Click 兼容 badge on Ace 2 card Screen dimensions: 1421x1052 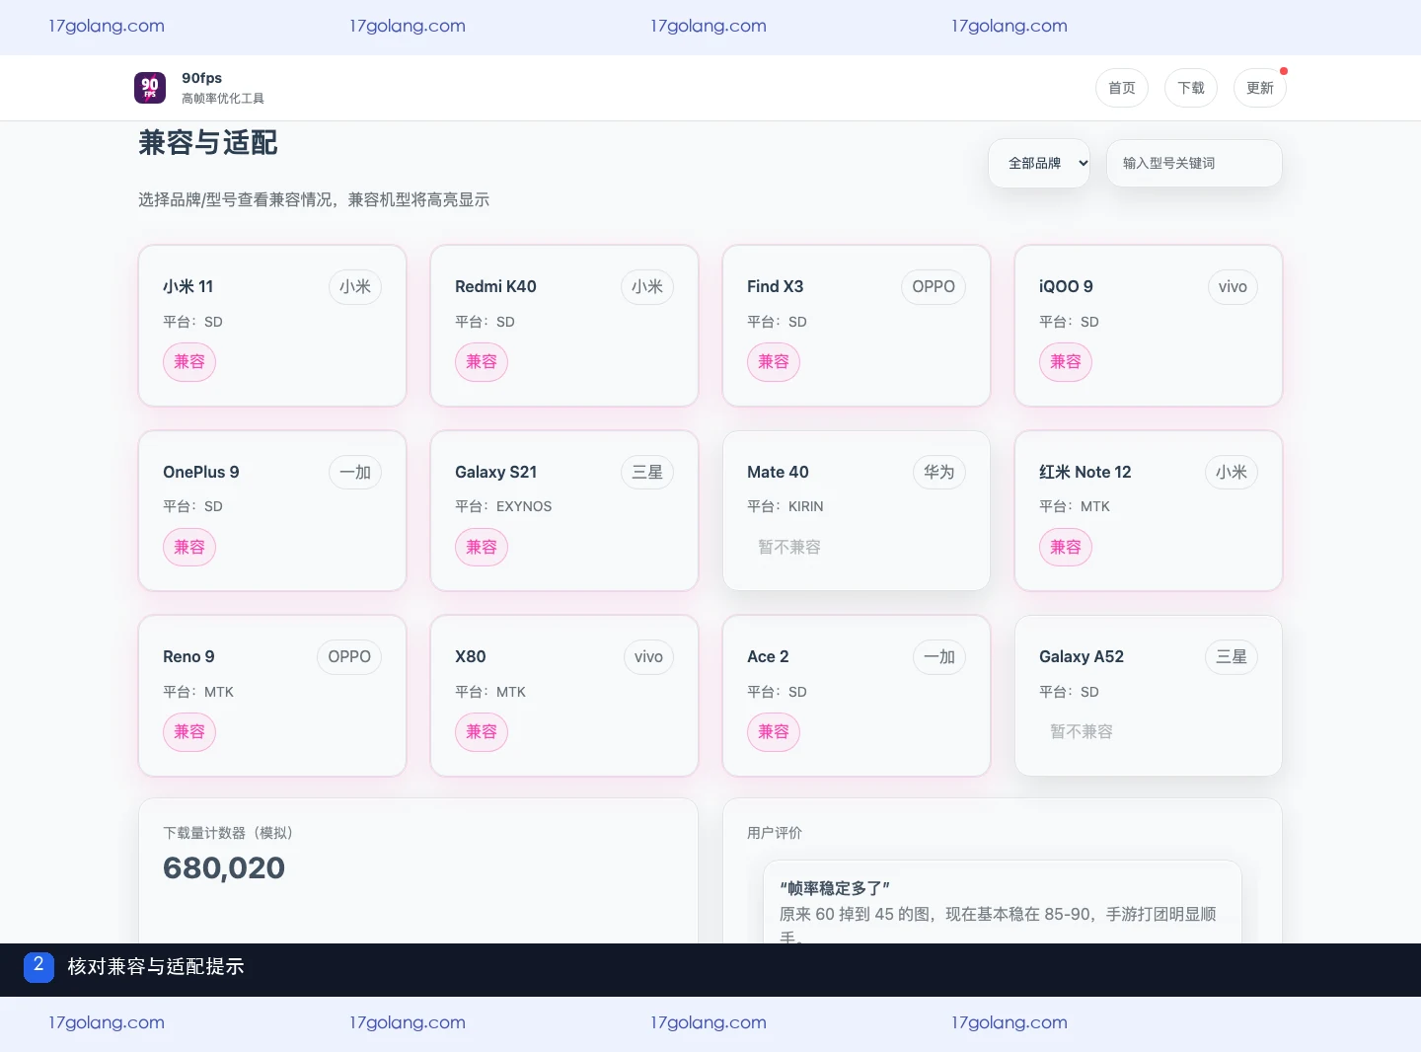coord(774,732)
